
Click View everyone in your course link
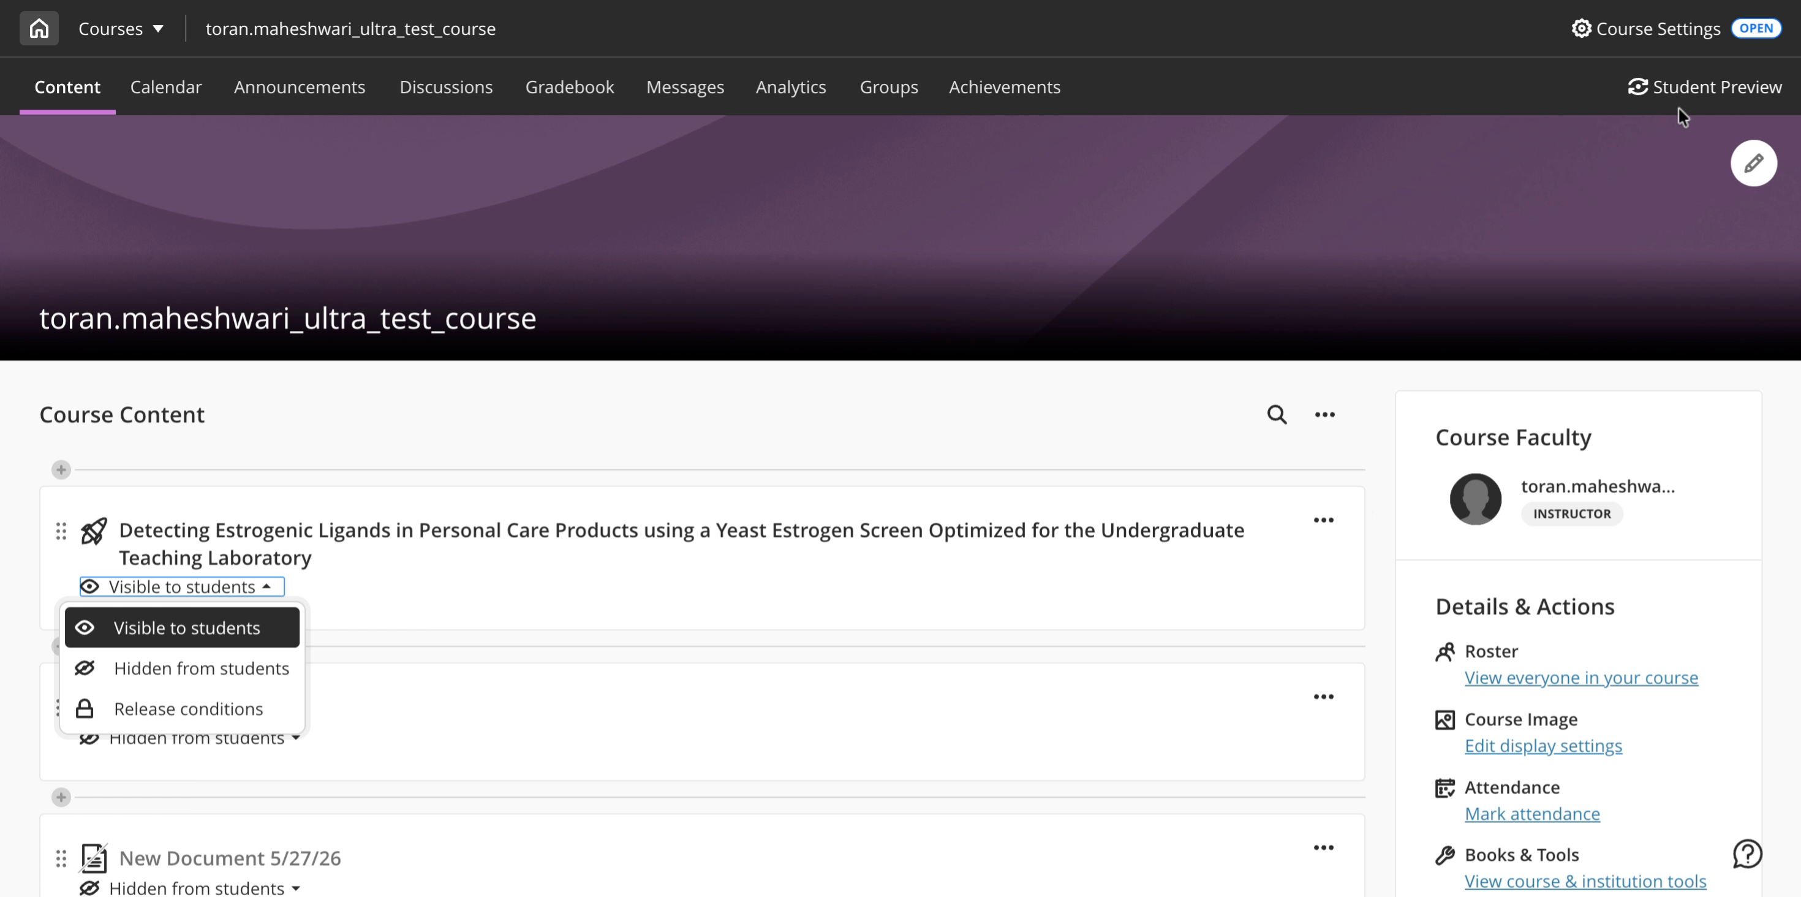[x=1580, y=678]
